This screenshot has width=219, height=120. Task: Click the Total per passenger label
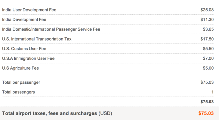[x=21, y=82]
